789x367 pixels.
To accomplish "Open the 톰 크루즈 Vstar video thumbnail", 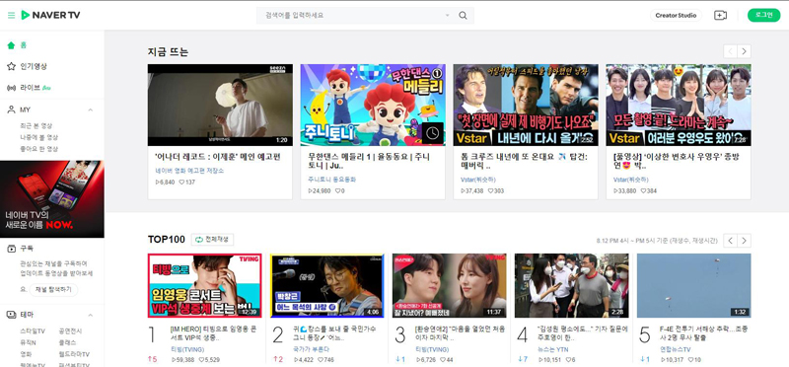I will click(526, 105).
